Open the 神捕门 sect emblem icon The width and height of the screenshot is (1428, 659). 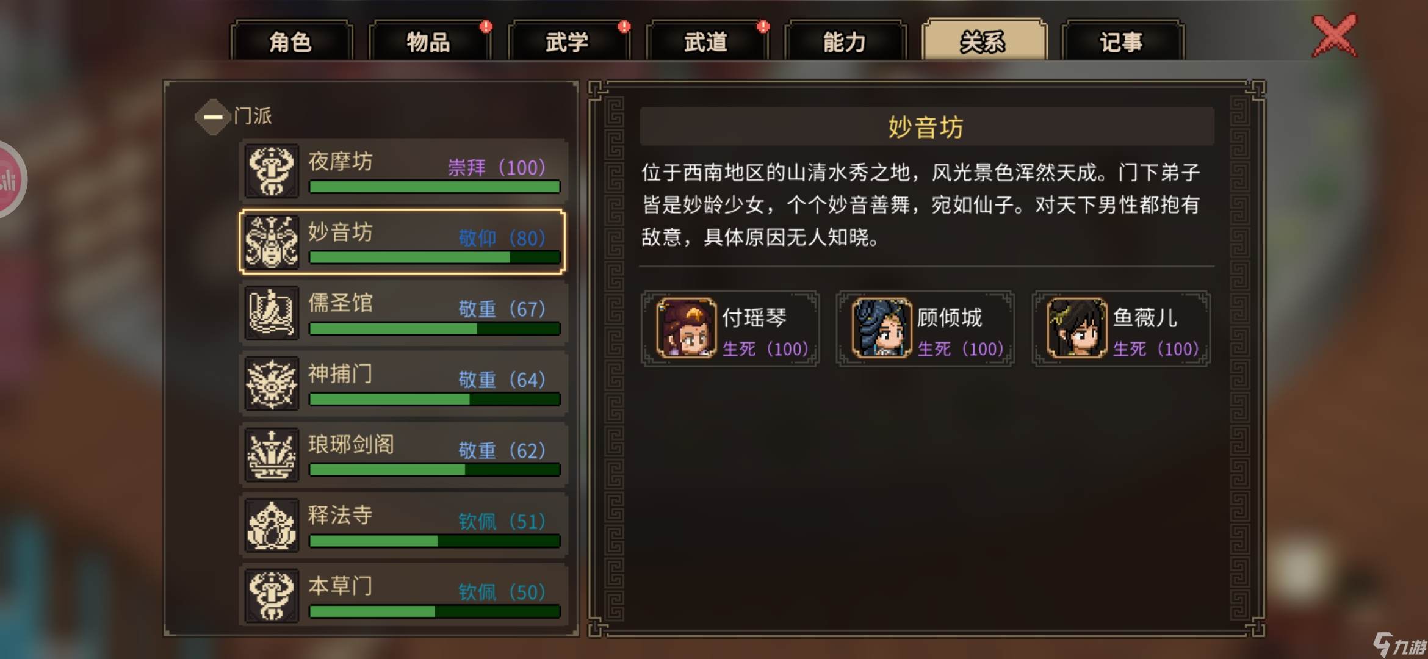[272, 383]
